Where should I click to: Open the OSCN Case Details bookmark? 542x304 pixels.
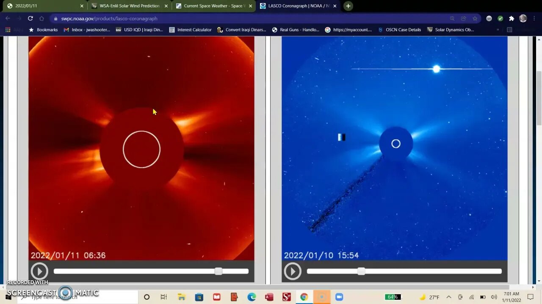coord(399,30)
